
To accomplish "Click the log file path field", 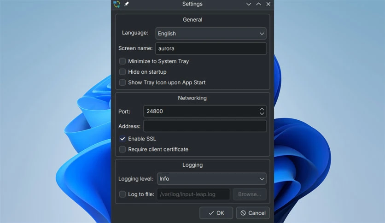I will coord(193,194).
